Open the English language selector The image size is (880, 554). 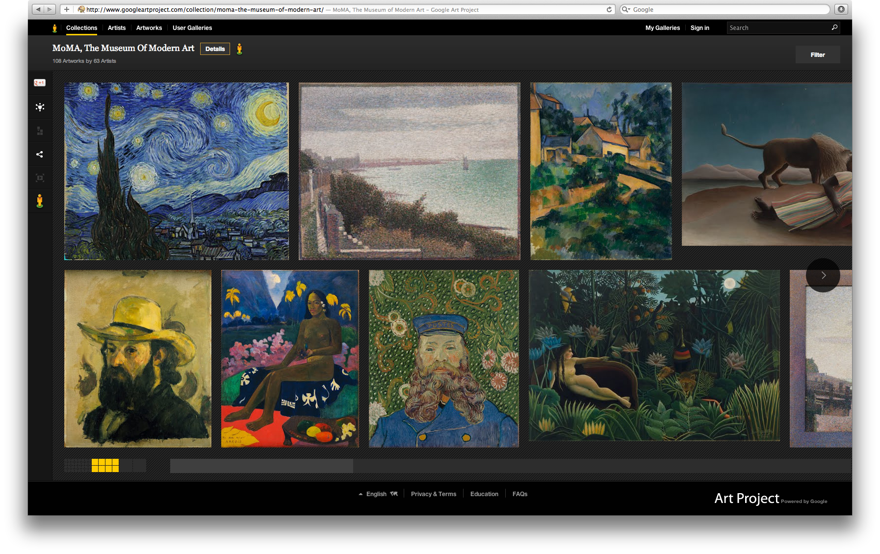pyautogui.click(x=378, y=494)
